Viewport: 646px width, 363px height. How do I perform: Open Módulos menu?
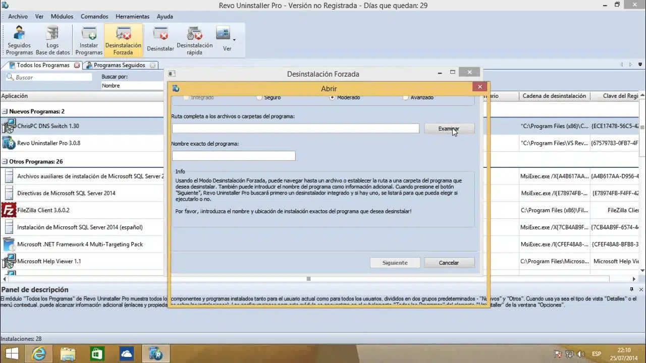pos(62,17)
